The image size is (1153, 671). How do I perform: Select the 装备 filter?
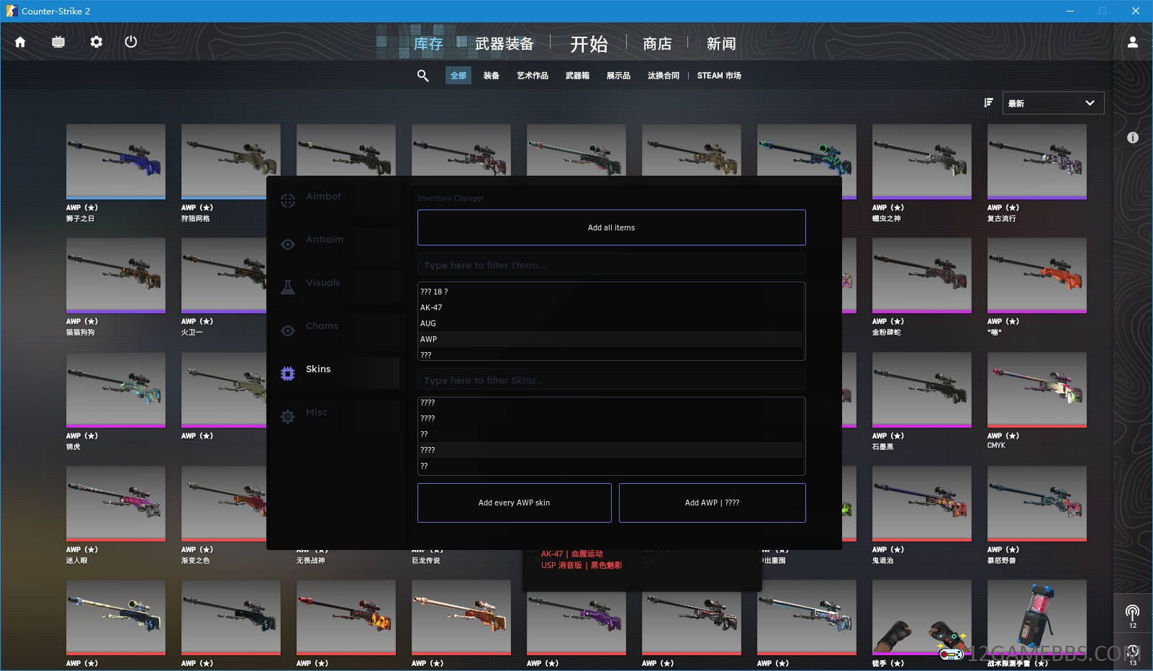[x=492, y=76]
